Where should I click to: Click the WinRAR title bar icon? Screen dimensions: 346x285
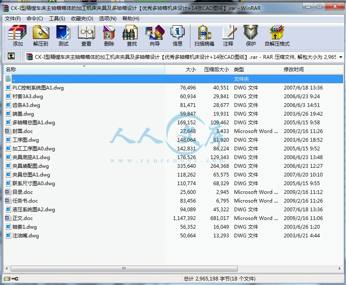click(x=5, y=8)
